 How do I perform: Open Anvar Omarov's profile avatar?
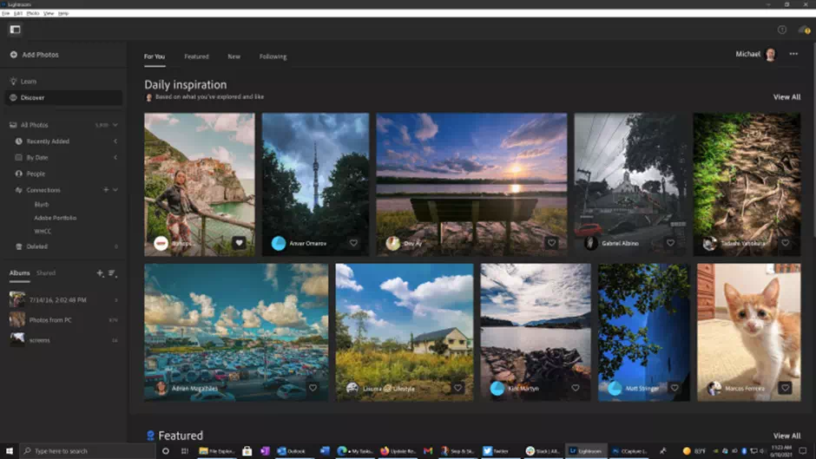coord(279,243)
